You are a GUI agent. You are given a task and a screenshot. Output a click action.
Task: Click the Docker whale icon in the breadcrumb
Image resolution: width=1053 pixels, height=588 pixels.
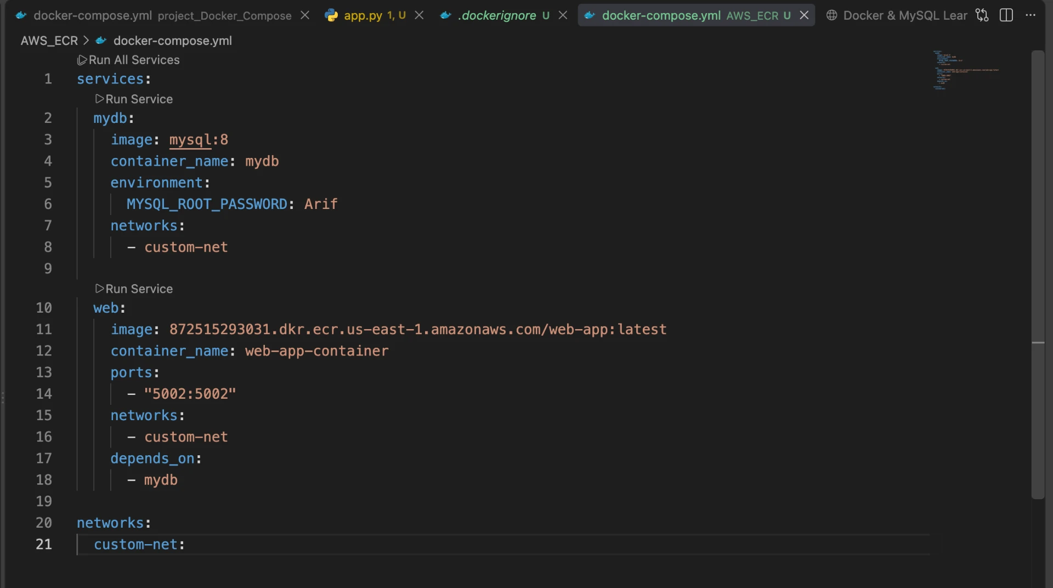click(101, 41)
